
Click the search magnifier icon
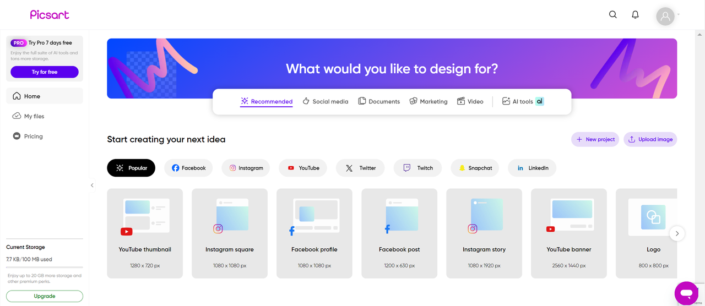(x=612, y=15)
